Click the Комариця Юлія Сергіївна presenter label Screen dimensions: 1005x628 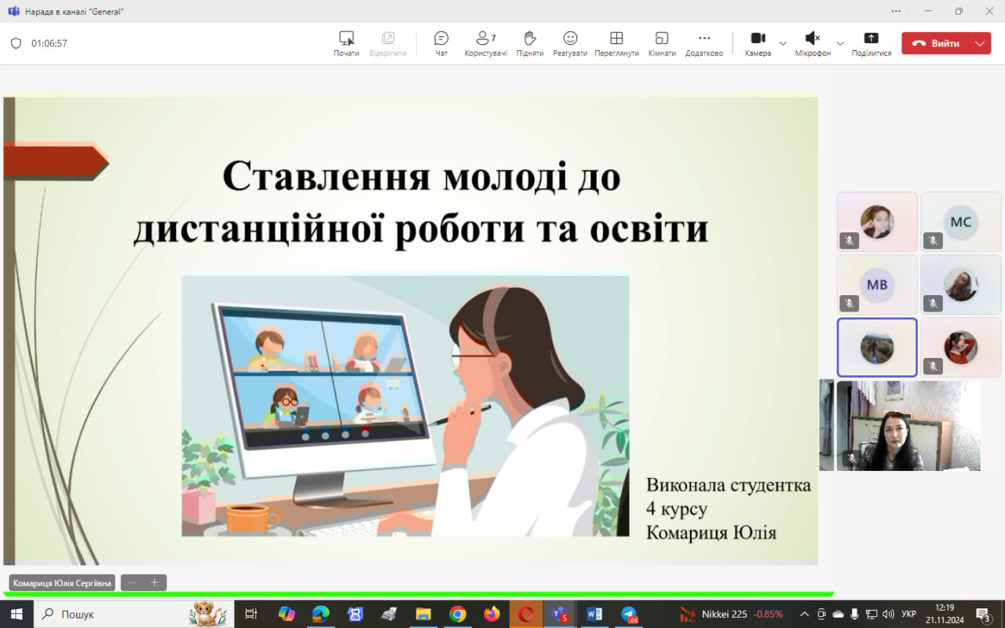coord(62,582)
